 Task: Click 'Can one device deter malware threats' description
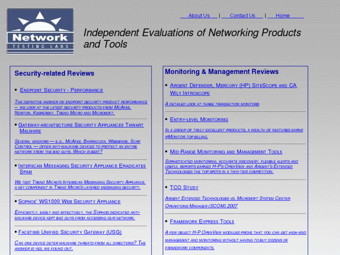(x=80, y=246)
